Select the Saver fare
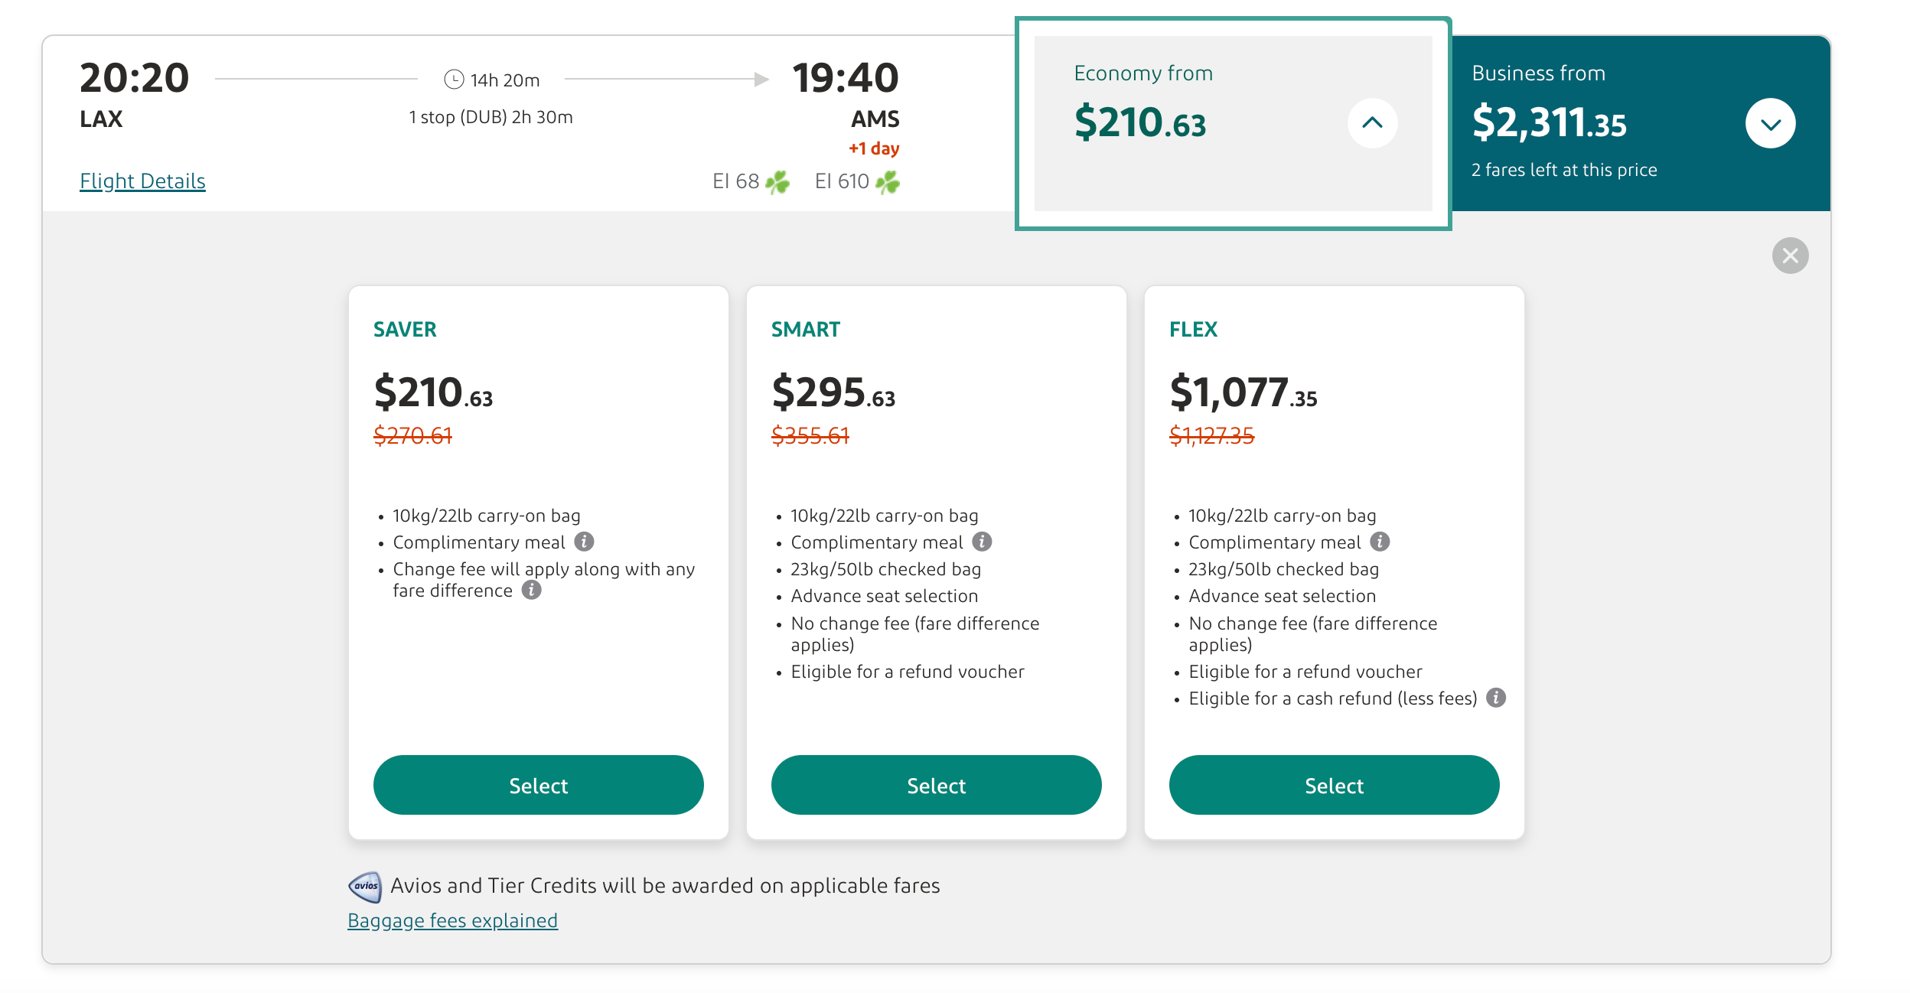 (538, 785)
